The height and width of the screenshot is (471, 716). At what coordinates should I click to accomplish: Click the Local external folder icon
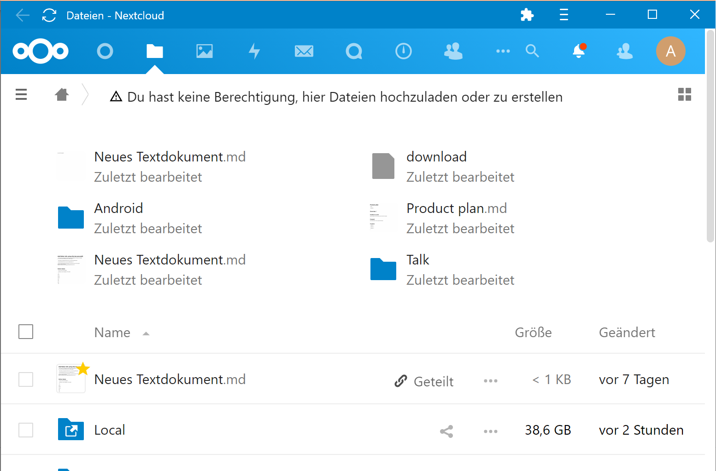[x=71, y=429]
